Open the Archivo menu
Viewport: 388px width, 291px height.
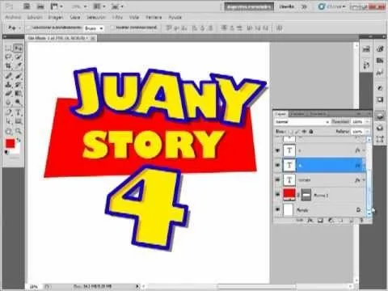13,17
